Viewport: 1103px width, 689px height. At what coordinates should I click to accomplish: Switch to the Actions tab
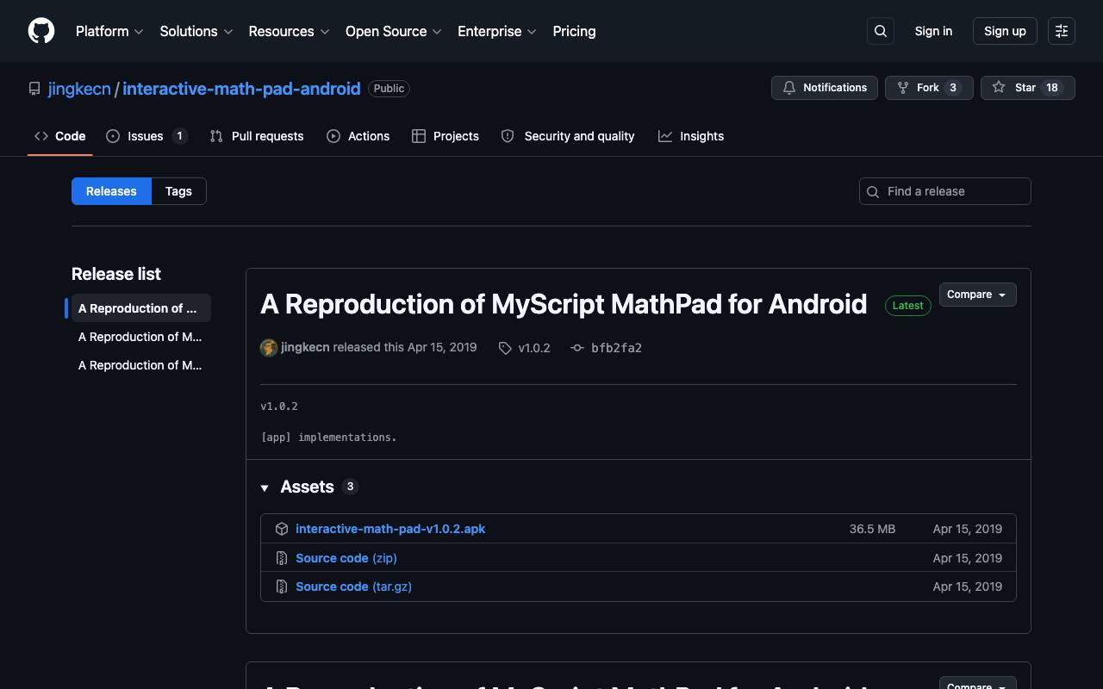click(x=358, y=136)
